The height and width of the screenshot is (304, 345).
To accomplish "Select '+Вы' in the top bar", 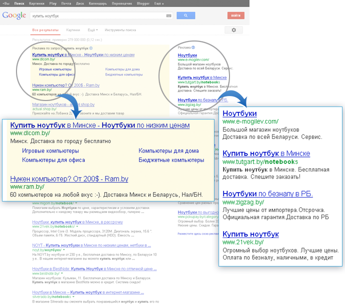I will click(x=6, y=3).
